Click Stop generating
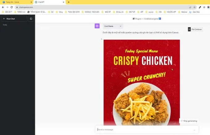The height and width of the screenshot is (135, 210). [189, 121]
